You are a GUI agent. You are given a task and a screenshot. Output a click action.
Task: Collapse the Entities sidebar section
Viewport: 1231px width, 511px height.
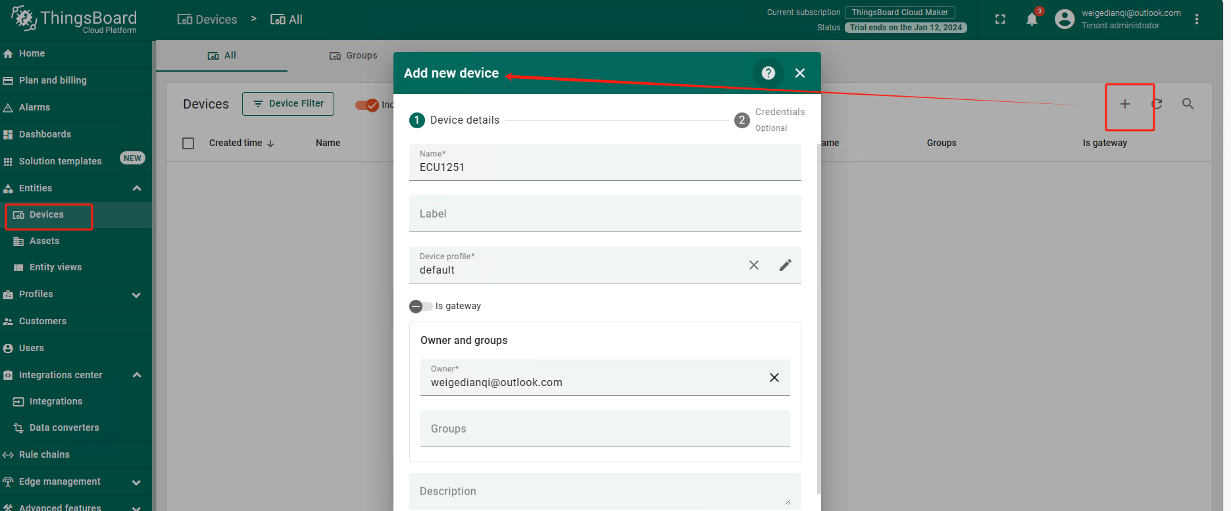pyautogui.click(x=137, y=189)
